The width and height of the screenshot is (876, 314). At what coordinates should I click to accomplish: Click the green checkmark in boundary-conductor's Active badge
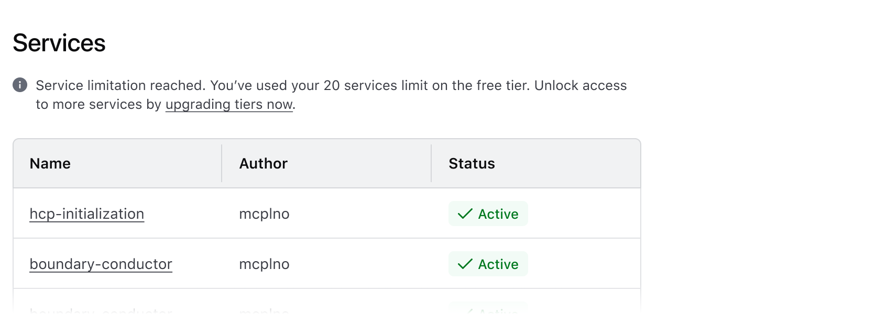click(x=464, y=264)
